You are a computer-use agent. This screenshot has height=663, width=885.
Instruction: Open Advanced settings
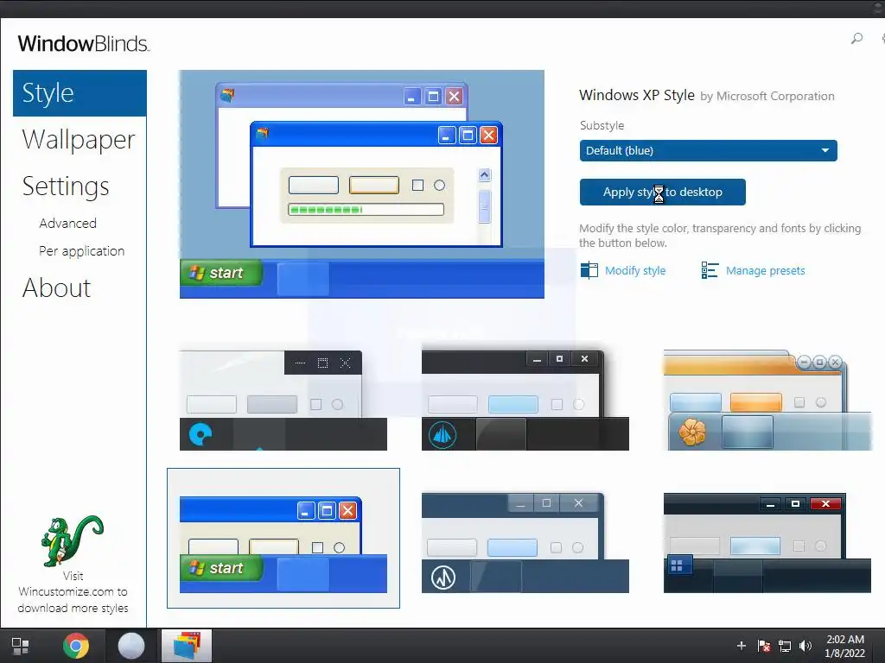pyautogui.click(x=67, y=224)
